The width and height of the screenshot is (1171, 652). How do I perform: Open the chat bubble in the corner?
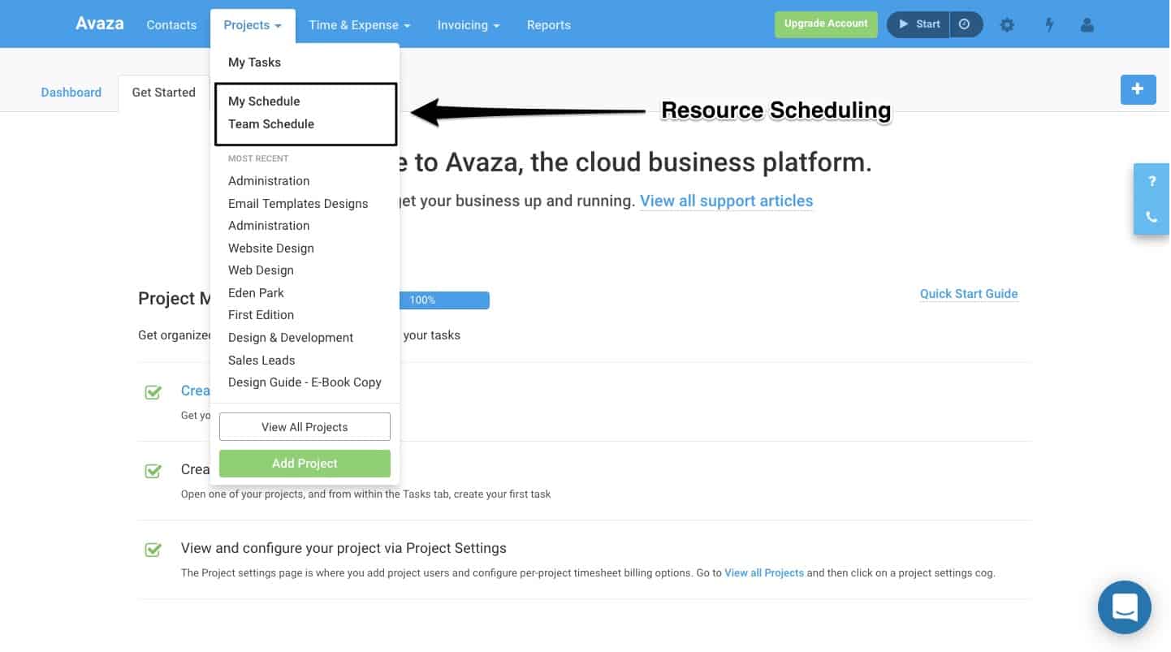coord(1124,607)
